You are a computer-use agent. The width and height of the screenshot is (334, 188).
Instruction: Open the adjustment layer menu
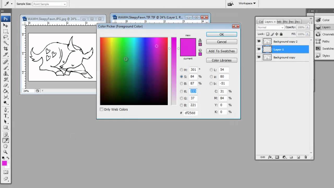coord(284,157)
